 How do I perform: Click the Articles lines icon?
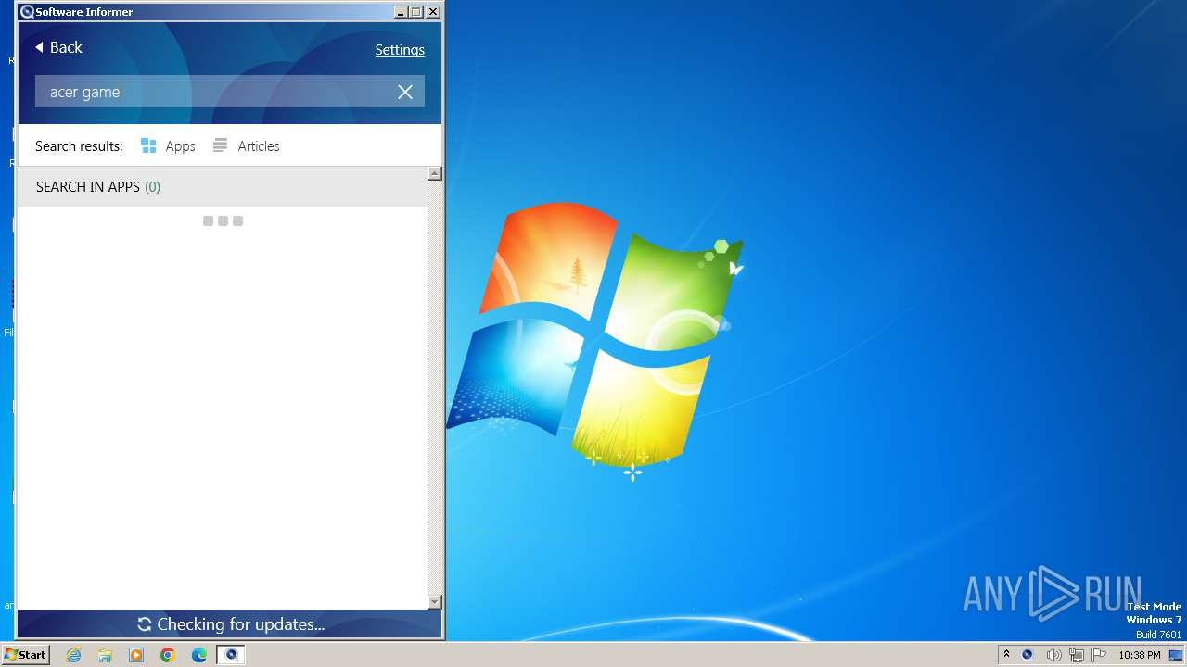221,145
